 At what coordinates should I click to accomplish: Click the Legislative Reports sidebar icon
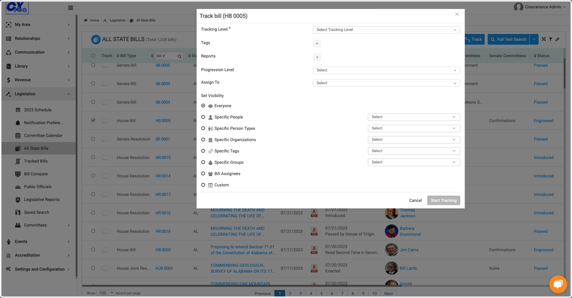pos(18,200)
